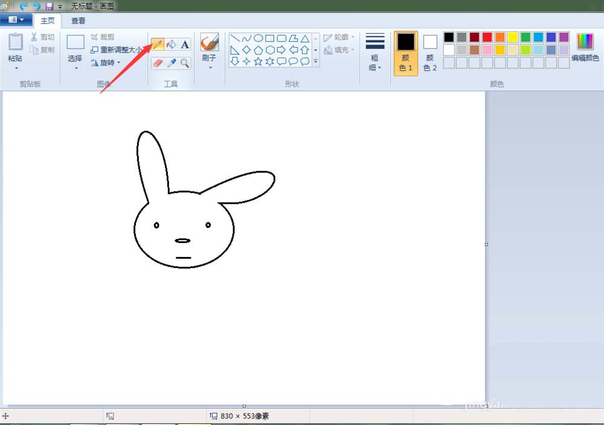Activate Color 2 (颜色 2) selector
The width and height of the screenshot is (604, 425).
pos(430,53)
